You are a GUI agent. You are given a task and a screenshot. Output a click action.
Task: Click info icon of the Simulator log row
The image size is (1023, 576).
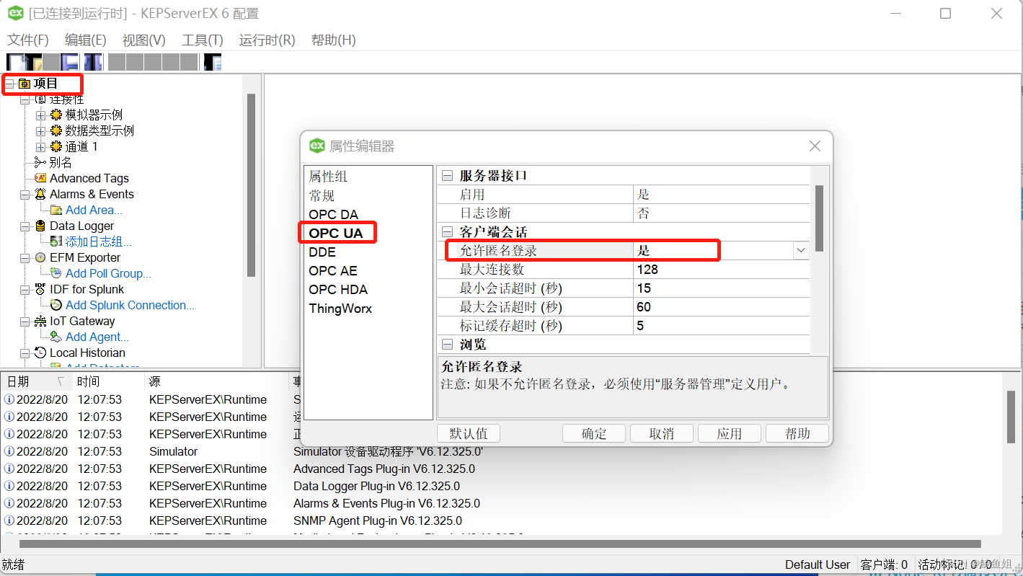[x=9, y=452]
